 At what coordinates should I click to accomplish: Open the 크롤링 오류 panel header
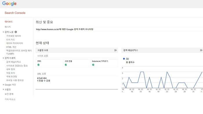tap(77, 50)
